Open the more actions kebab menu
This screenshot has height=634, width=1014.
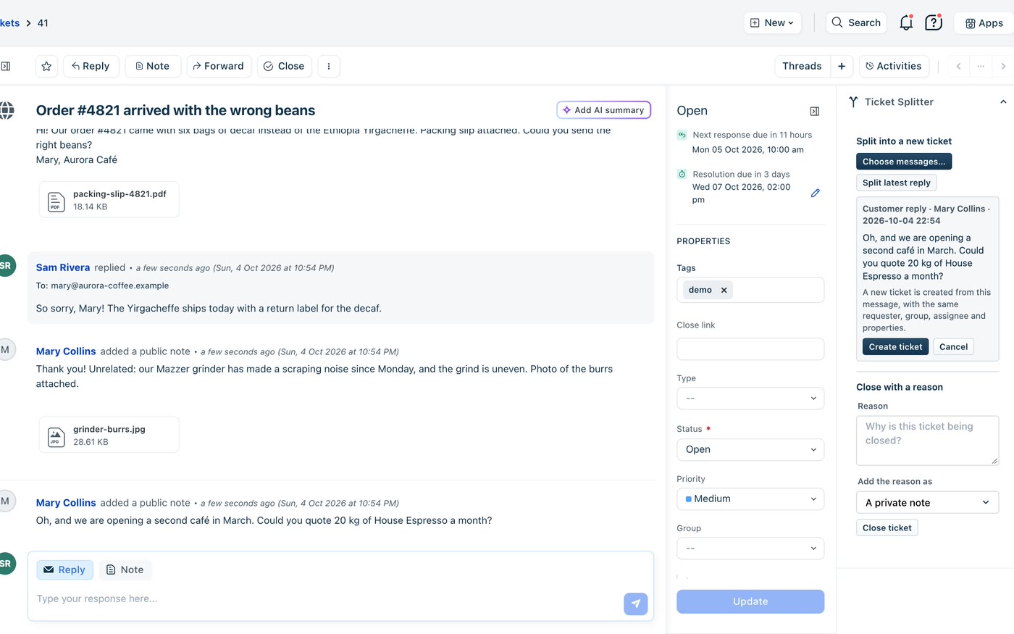click(329, 66)
